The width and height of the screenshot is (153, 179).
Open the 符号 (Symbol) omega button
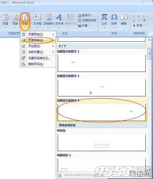coord(114,20)
